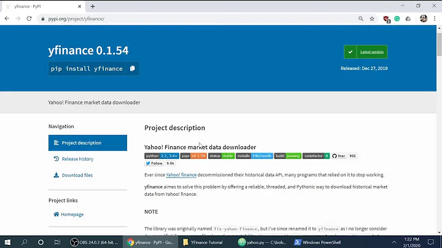Open the Grammarly extension icon
Screen dimensions: 442x248
click(x=397, y=18)
